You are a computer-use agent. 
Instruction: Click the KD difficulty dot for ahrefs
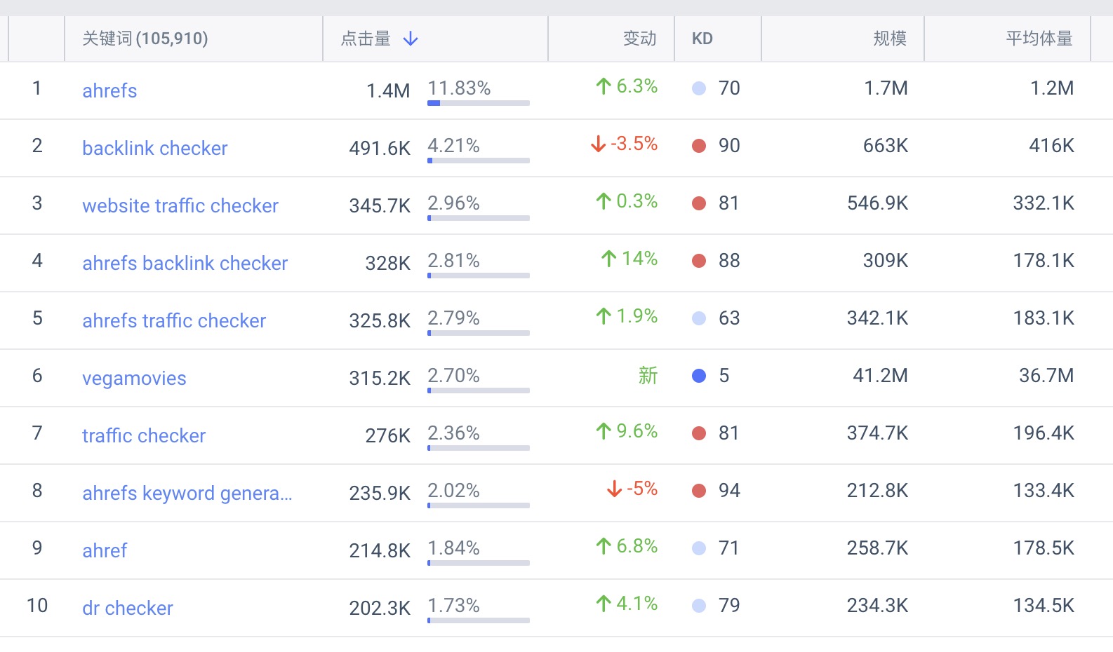(x=699, y=88)
